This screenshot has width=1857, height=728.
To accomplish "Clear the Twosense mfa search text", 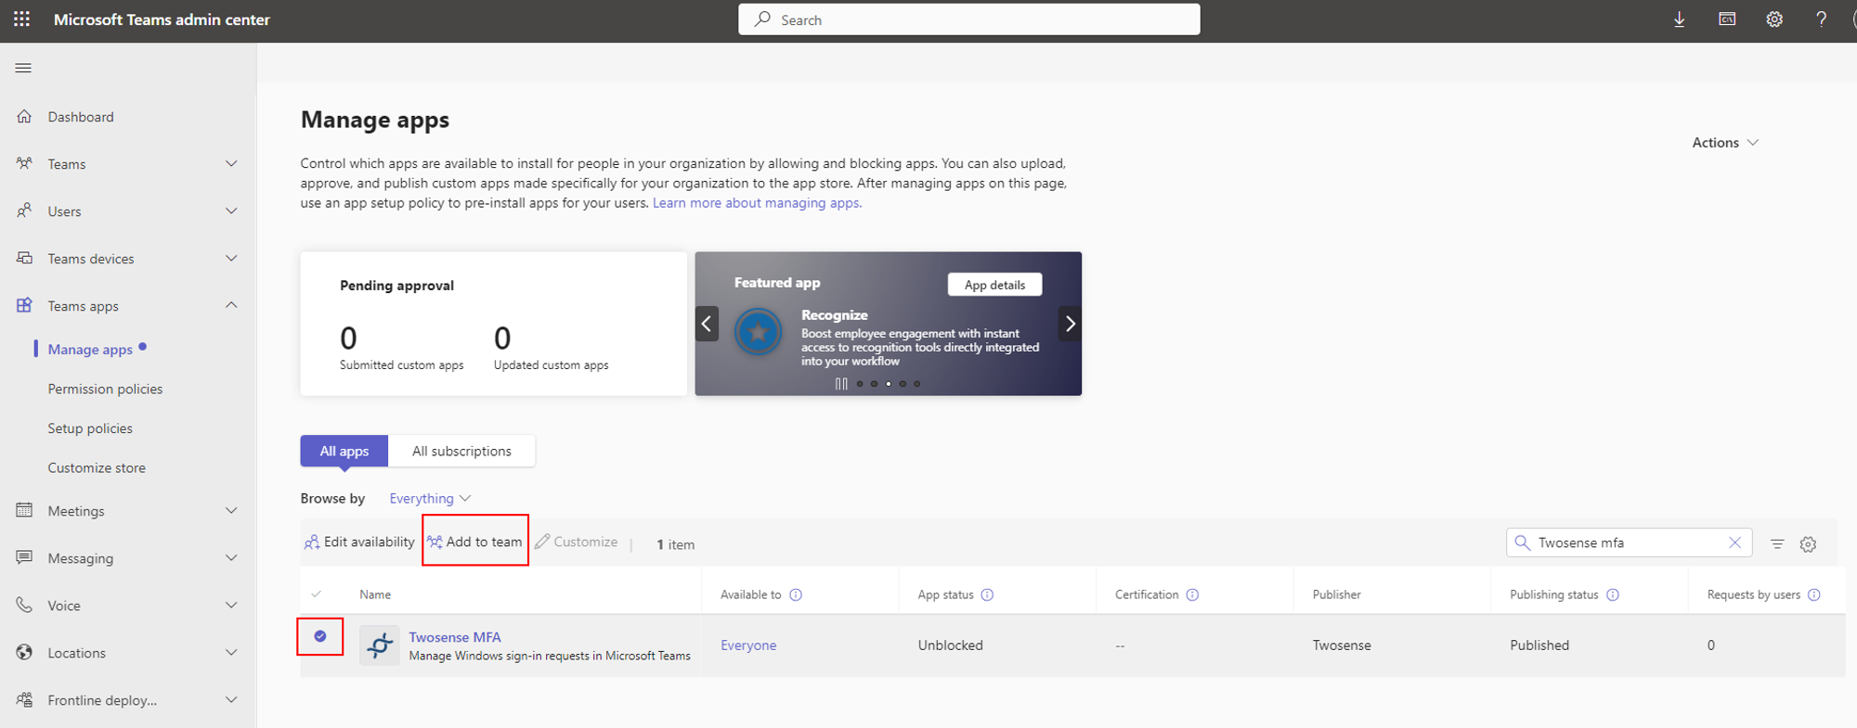I will 1734,543.
